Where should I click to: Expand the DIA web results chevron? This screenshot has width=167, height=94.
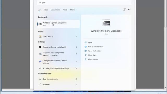76,79
